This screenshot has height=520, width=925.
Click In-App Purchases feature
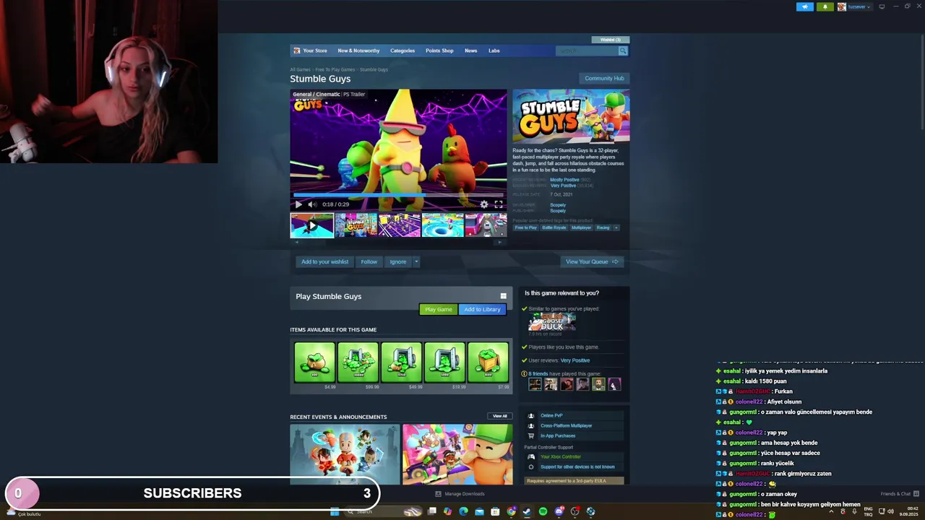click(558, 435)
